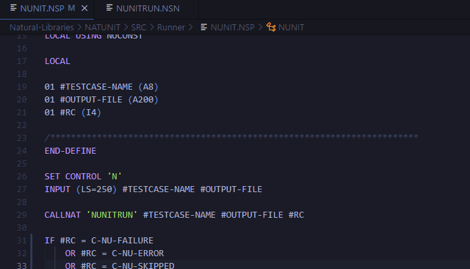Click the OR keyword on line 32
470x269 pixels.
pos(70,253)
